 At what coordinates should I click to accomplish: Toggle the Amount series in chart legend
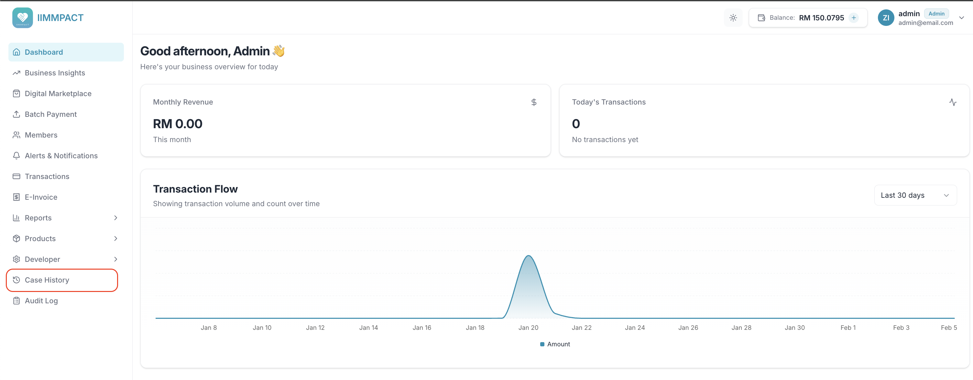[554, 344]
